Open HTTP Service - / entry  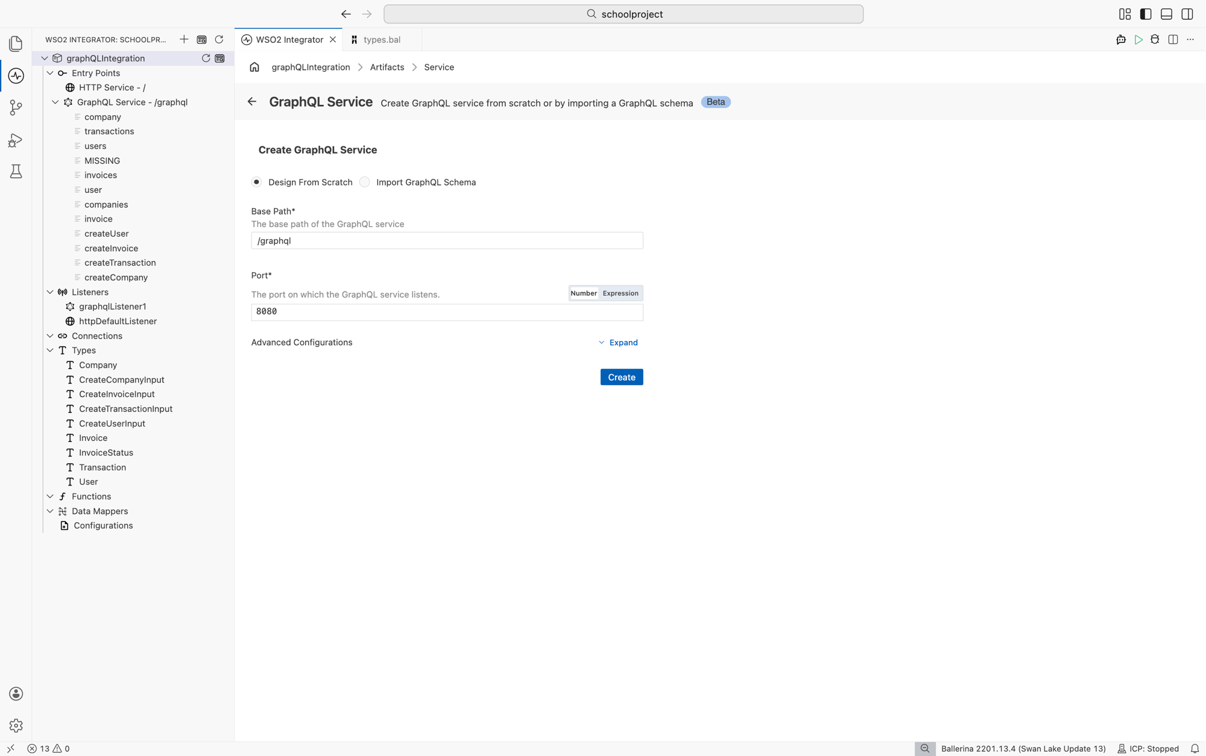pyautogui.click(x=112, y=87)
